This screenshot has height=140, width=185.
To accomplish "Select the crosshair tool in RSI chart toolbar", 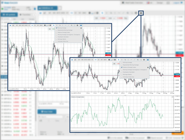I will click(x=122, y=60).
